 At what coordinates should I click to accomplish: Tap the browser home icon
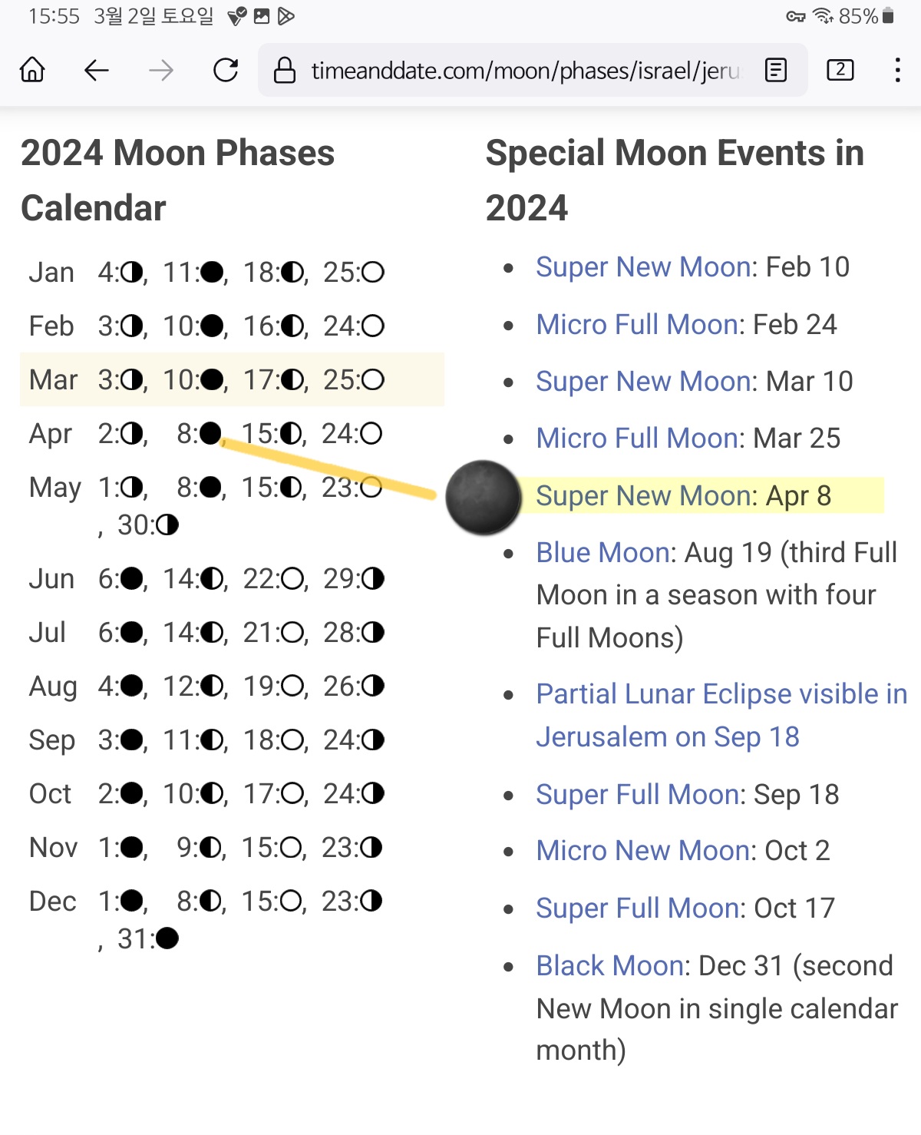32,70
